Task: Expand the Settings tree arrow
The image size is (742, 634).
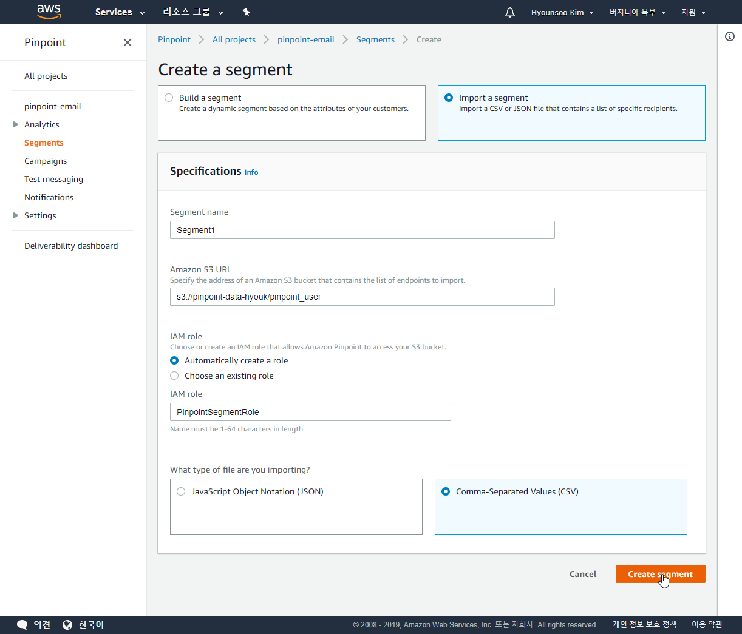Action: pos(16,215)
